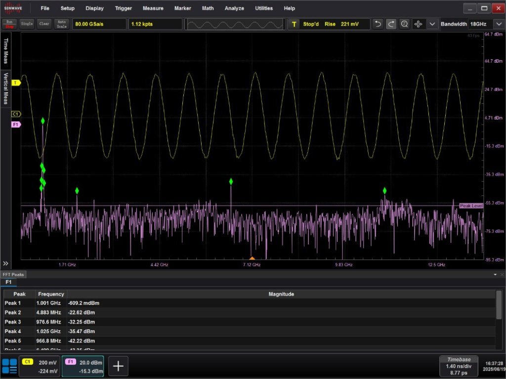Select the F1 tab in FFT Peaks
The width and height of the screenshot is (506, 379).
coord(8,282)
